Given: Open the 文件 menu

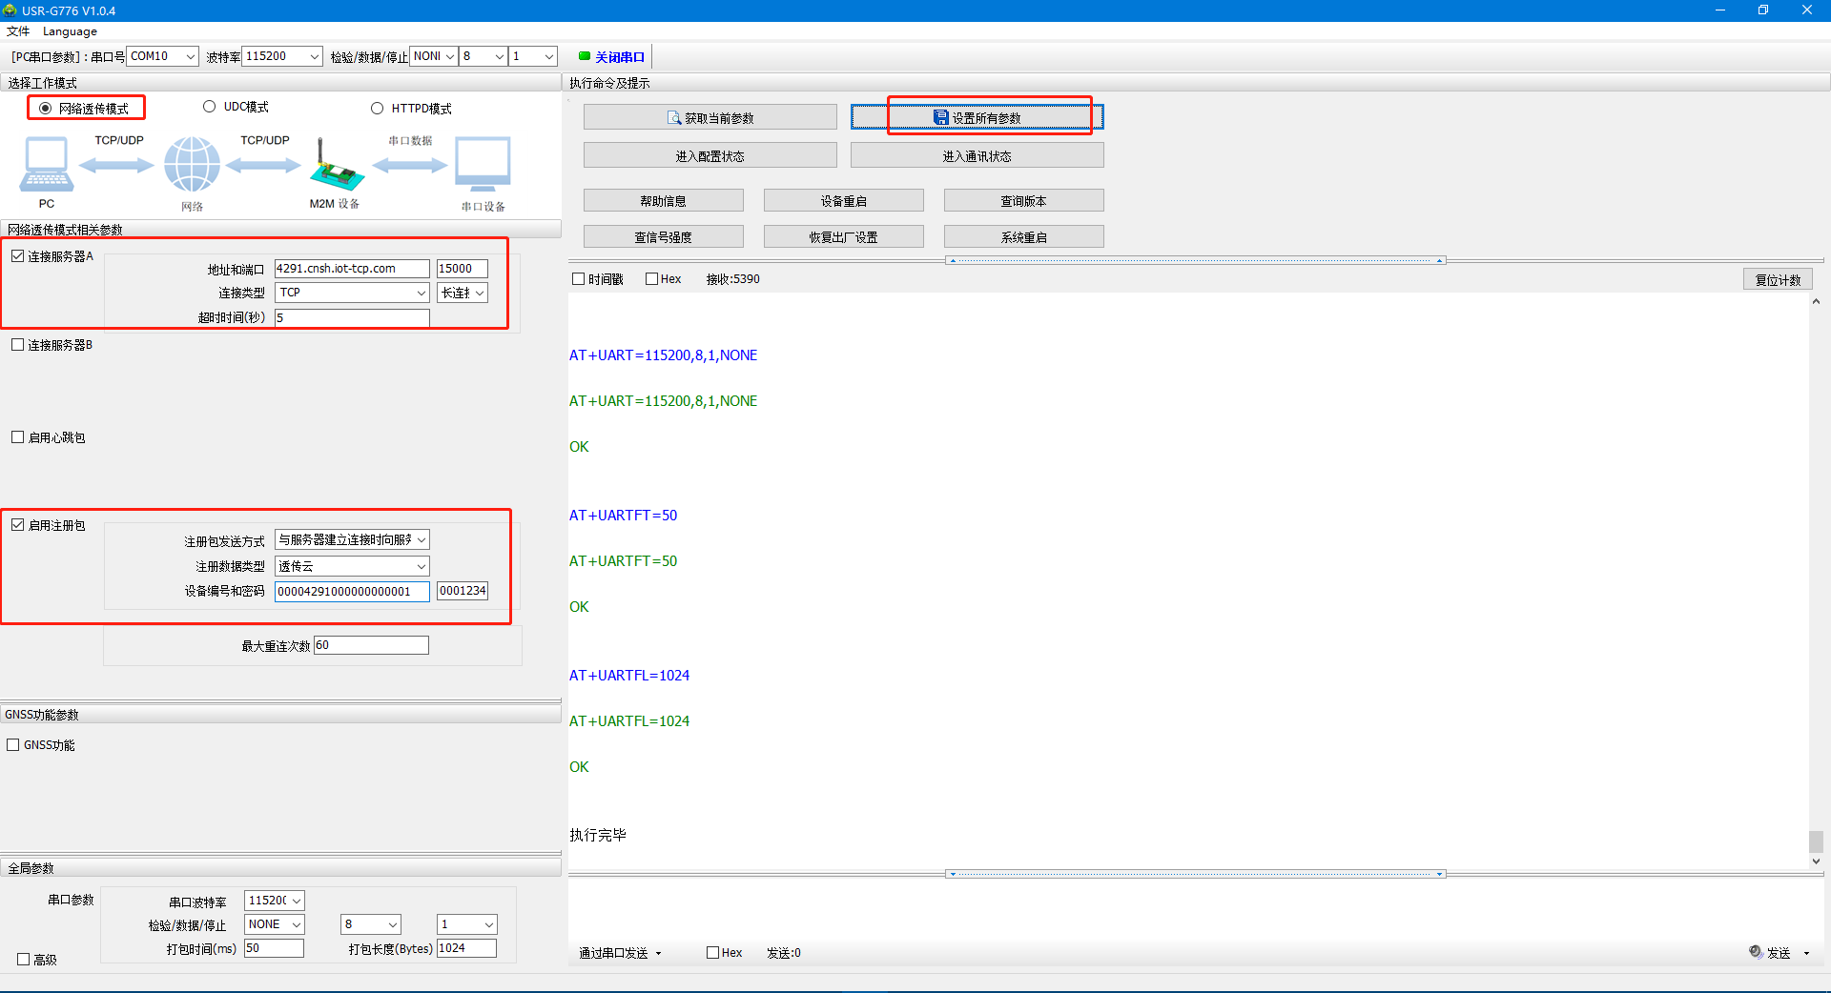Looking at the screenshot, I should point(18,31).
